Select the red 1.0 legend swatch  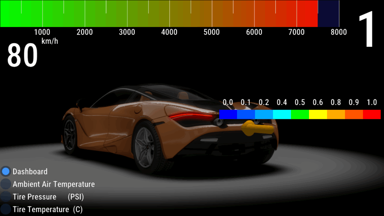372,114
